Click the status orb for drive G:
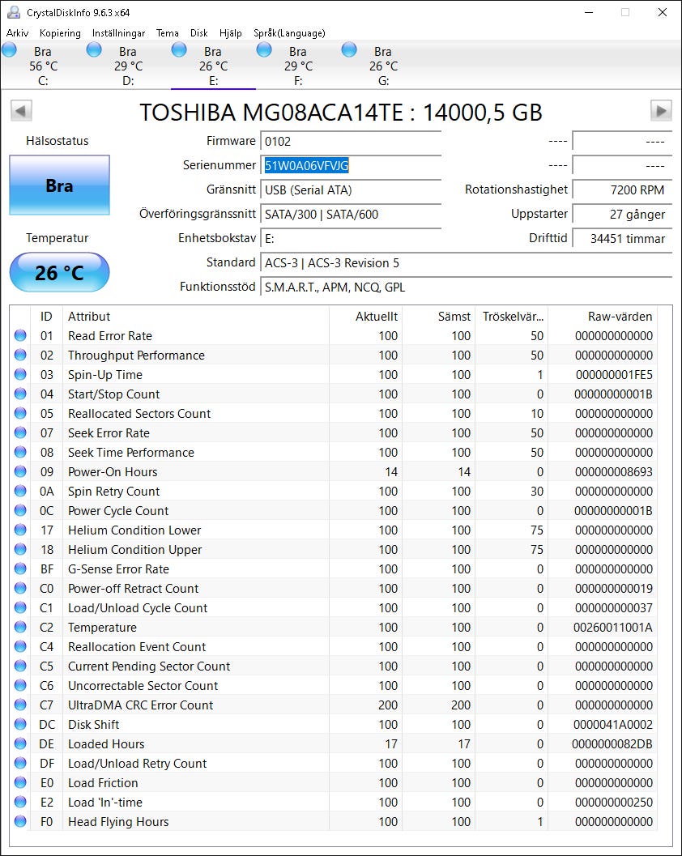Viewport: 682px width, 856px height. click(349, 50)
